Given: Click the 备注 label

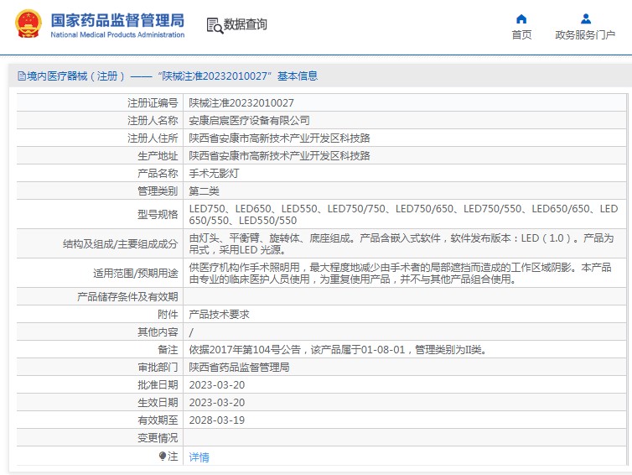Looking at the screenshot, I should pos(168,349).
